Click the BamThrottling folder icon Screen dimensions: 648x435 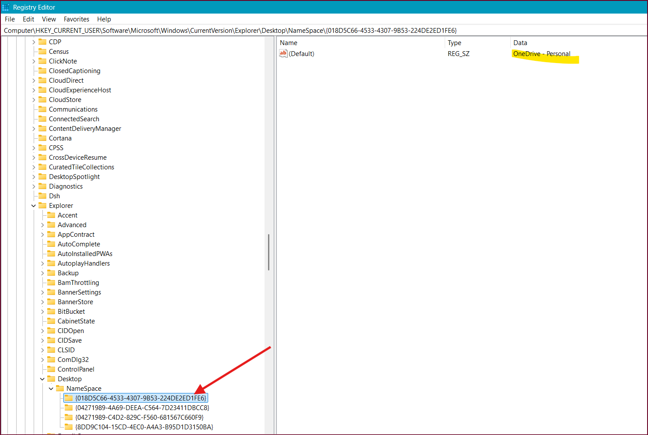coord(51,283)
